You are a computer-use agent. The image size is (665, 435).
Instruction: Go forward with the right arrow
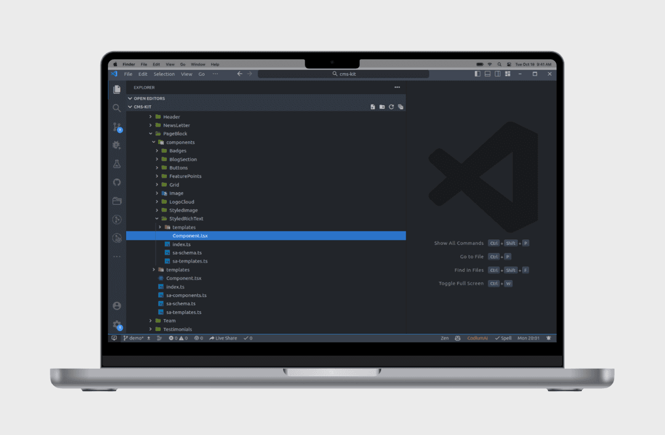tap(249, 74)
